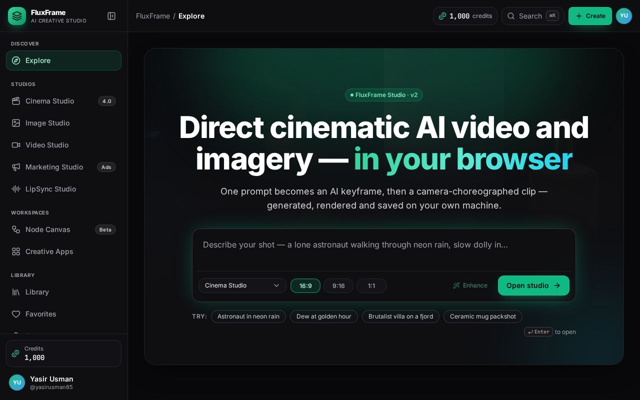Image resolution: width=640 pixels, height=400 pixels.
Task: Click the FluxFrame breadcrumb link
Action: (x=153, y=16)
